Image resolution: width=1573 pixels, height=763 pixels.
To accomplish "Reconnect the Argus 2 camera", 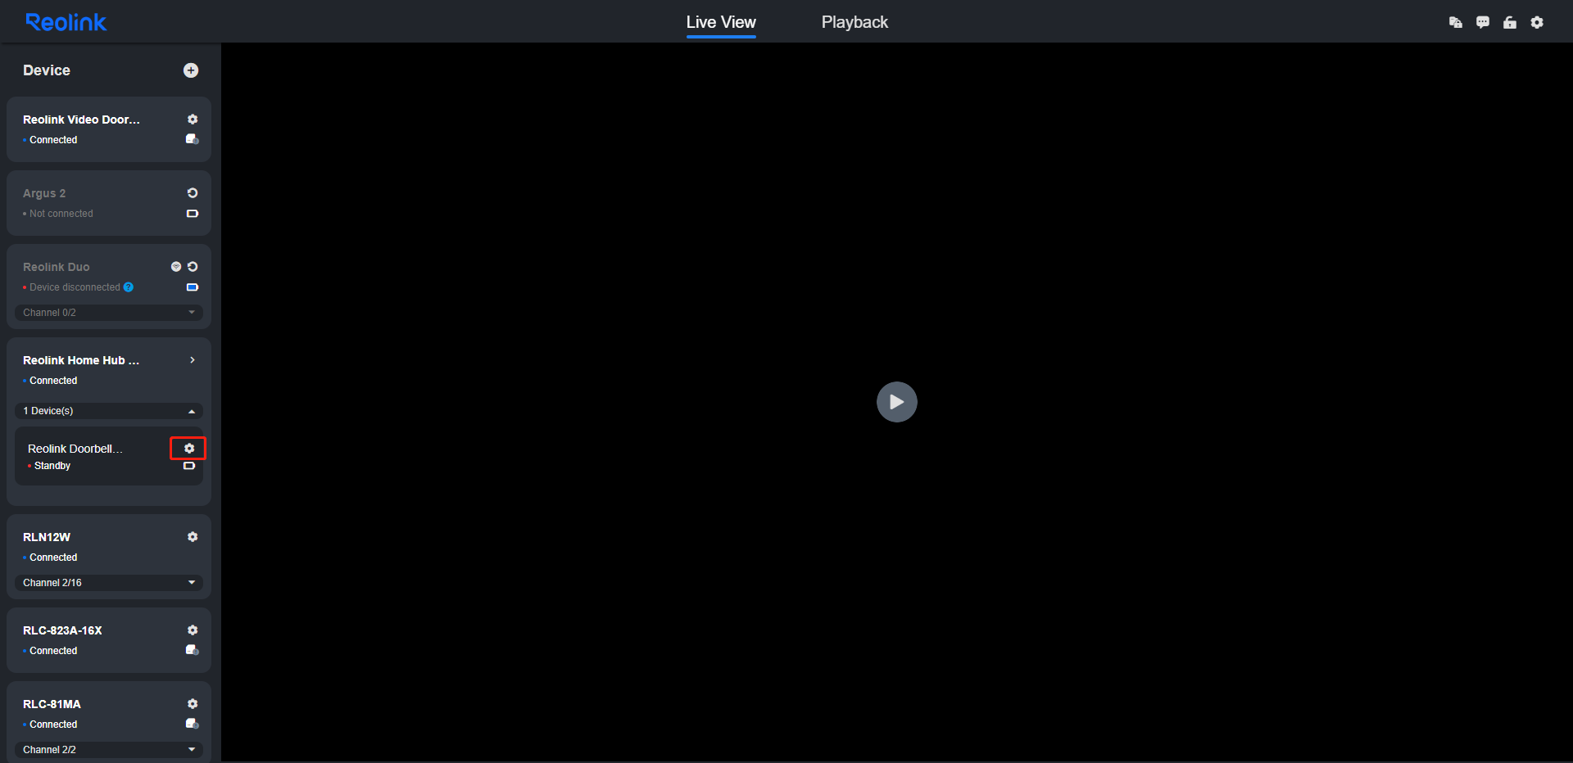I will pos(193,193).
